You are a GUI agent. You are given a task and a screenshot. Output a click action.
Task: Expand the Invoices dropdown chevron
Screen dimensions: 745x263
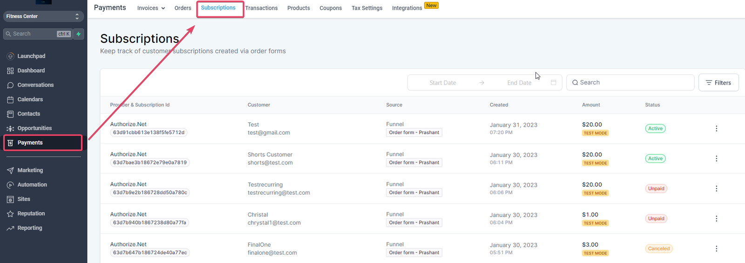(x=163, y=8)
